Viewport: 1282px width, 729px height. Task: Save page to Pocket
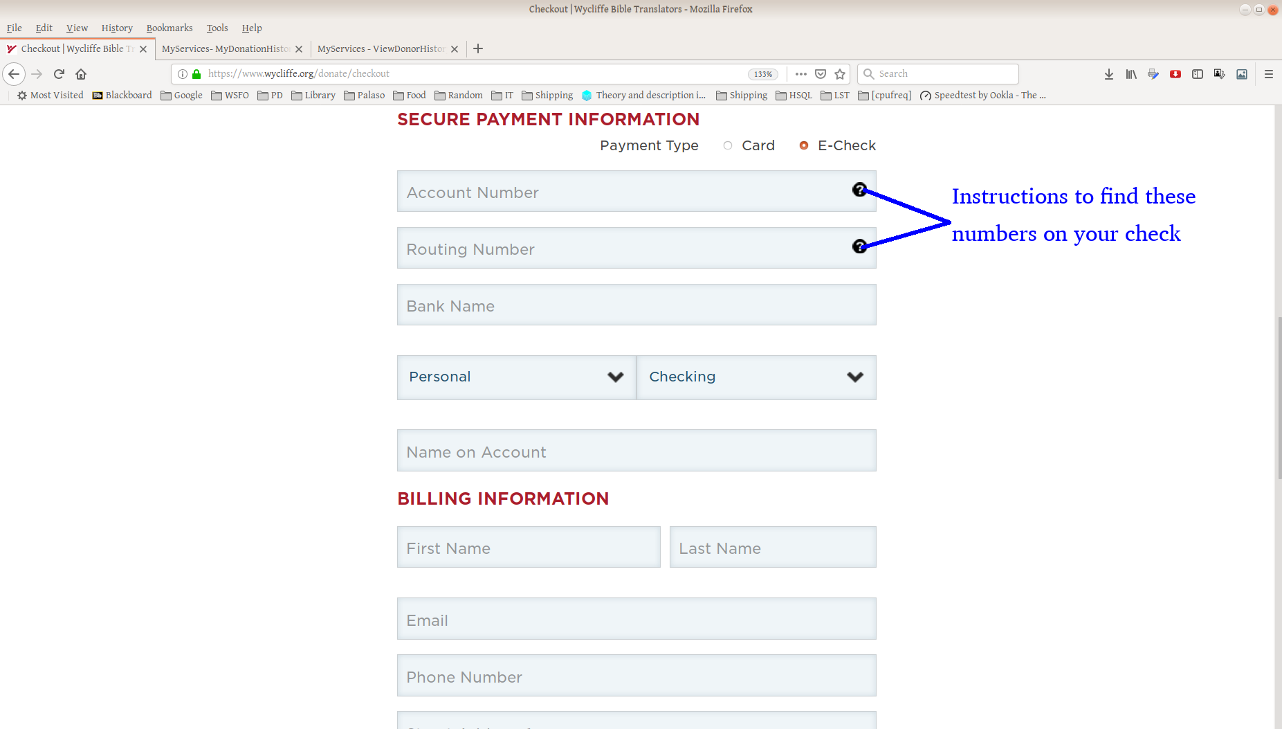[x=821, y=74]
